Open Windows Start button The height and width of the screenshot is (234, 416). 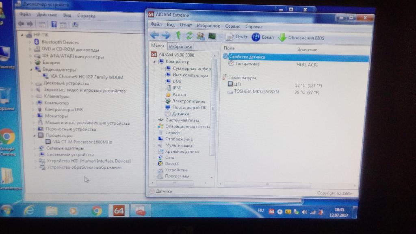(x=6, y=211)
